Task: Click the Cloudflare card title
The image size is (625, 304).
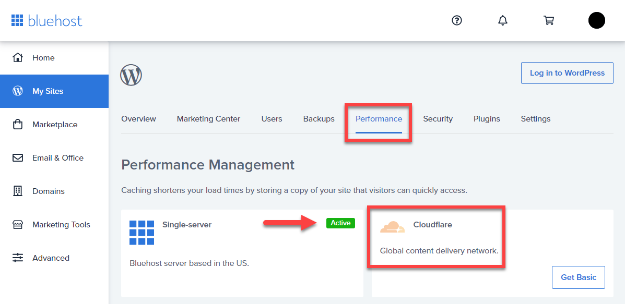Action: (x=432, y=225)
